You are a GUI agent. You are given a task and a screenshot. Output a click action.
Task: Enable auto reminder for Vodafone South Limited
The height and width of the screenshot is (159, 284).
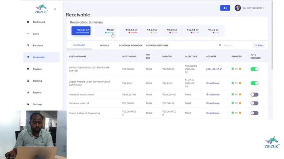[254, 95]
